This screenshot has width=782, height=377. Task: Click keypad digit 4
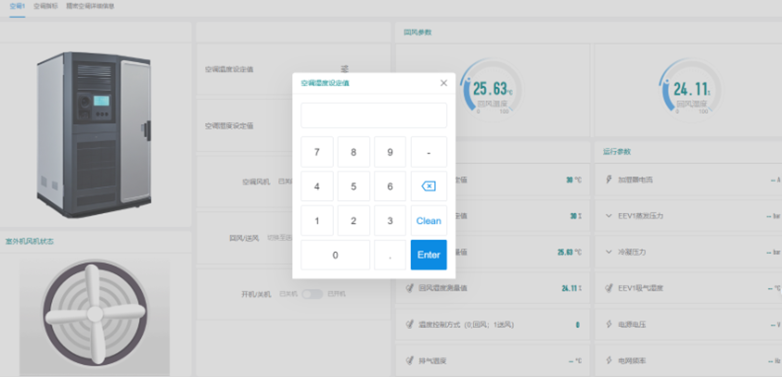click(x=317, y=186)
